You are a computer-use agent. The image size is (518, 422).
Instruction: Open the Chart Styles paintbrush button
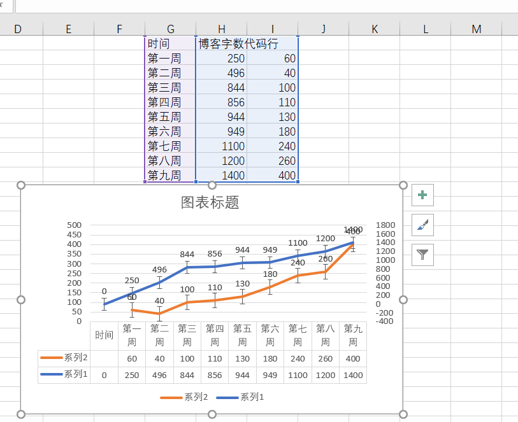(422, 225)
